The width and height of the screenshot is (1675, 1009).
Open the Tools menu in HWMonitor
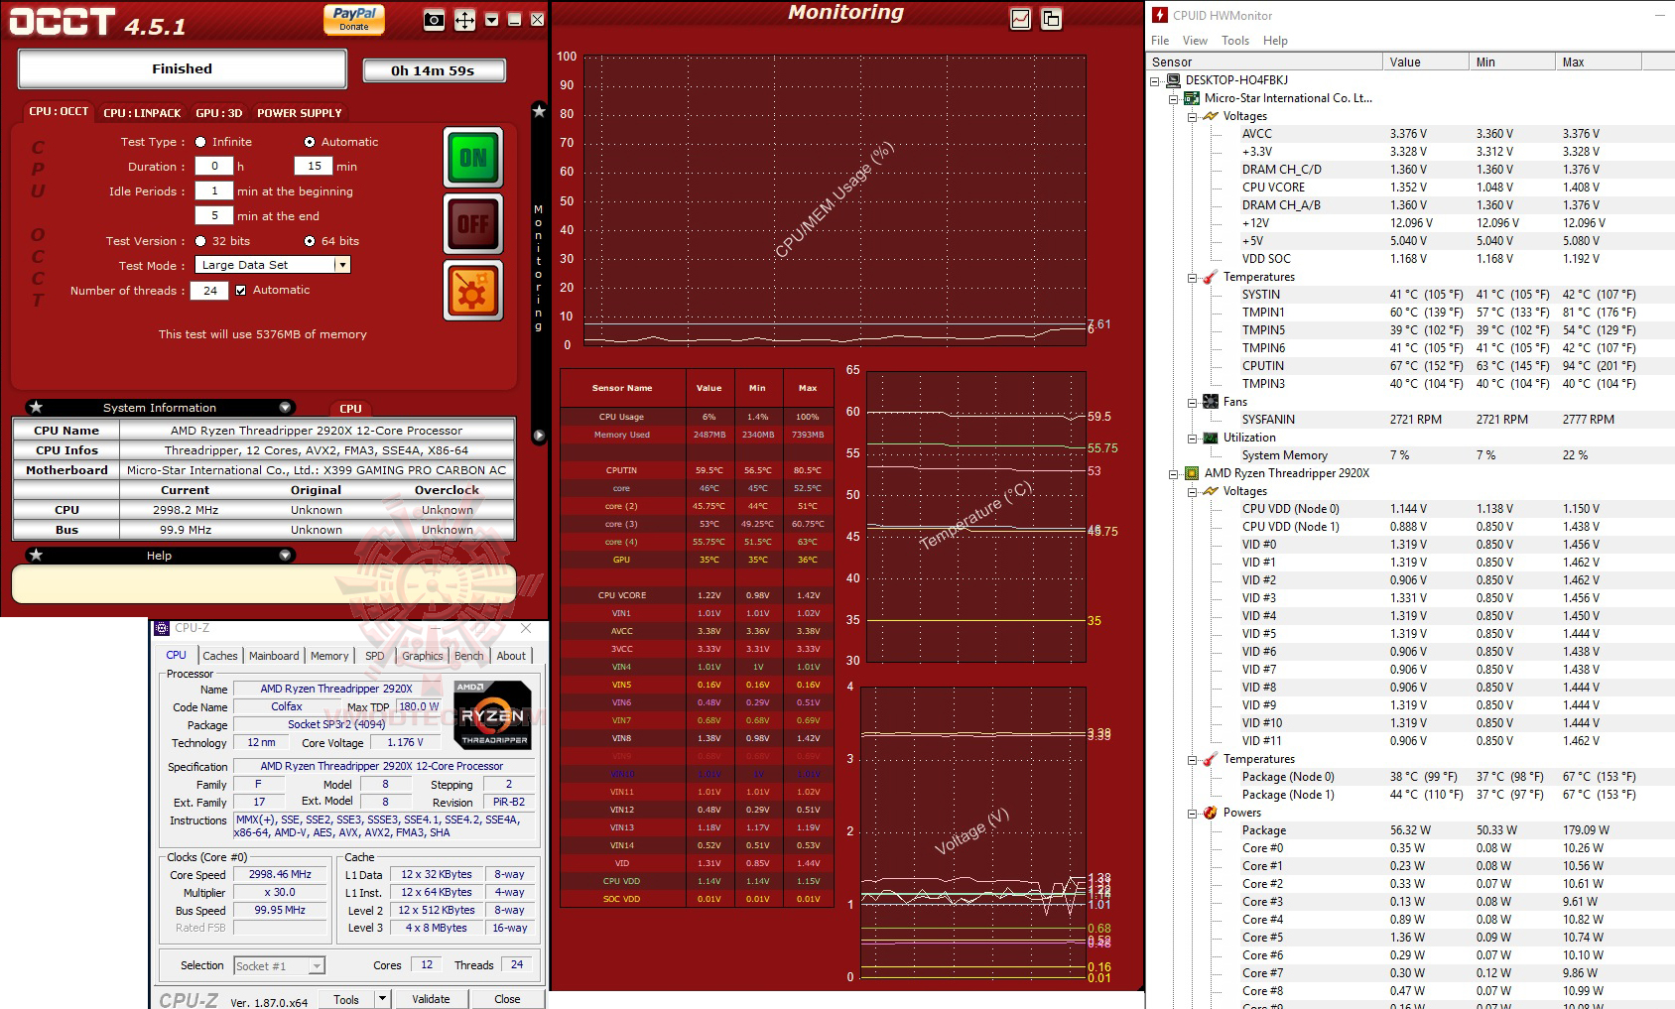click(1234, 41)
